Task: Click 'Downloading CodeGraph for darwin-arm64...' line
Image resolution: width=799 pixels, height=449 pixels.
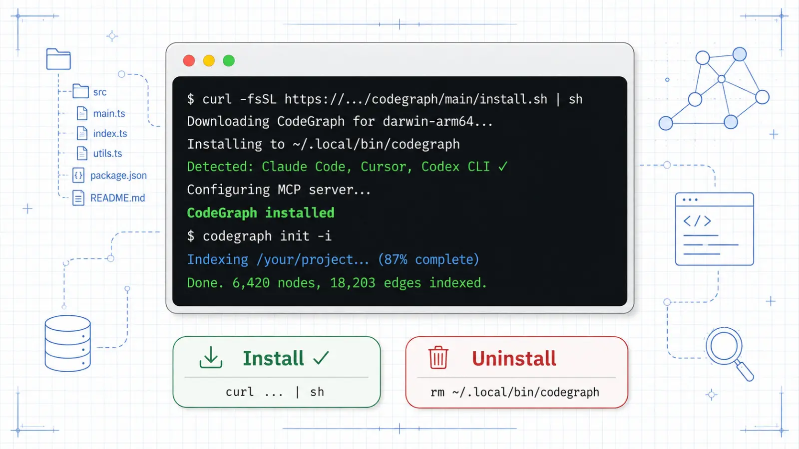Action: (x=340, y=121)
